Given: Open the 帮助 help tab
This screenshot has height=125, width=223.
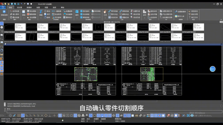Looking at the screenshot, I should tap(63, 8).
